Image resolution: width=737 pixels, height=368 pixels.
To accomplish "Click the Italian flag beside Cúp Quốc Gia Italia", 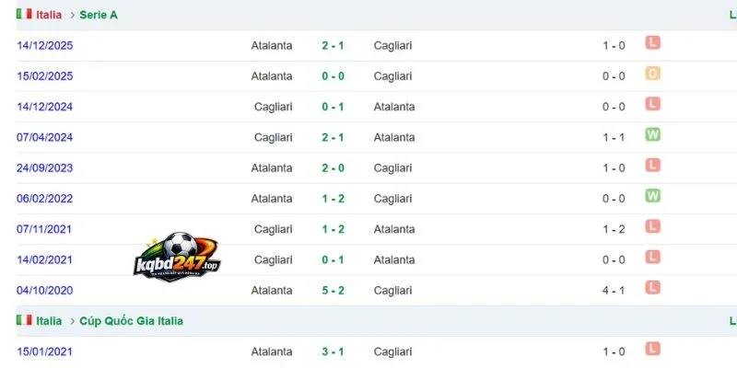I will [24, 320].
